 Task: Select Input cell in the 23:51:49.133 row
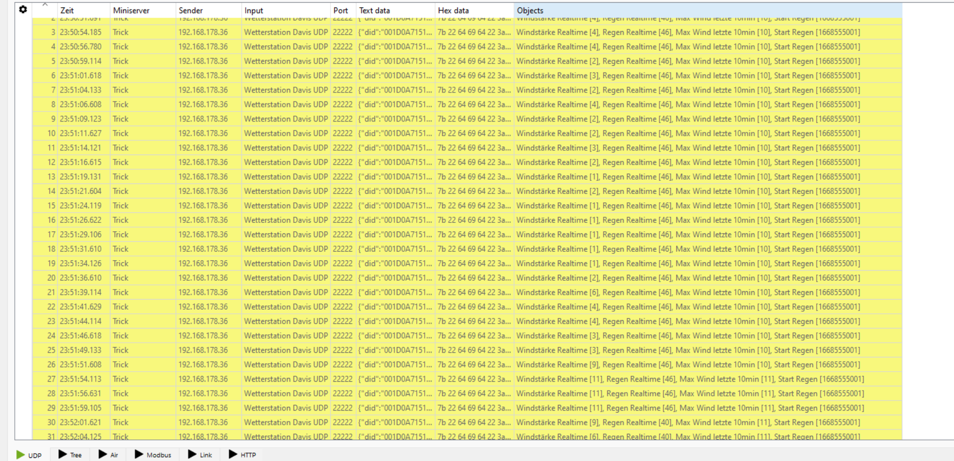(286, 350)
